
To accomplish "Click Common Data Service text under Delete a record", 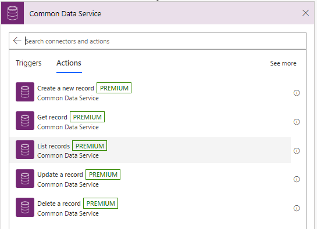I will tap(68, 213).
